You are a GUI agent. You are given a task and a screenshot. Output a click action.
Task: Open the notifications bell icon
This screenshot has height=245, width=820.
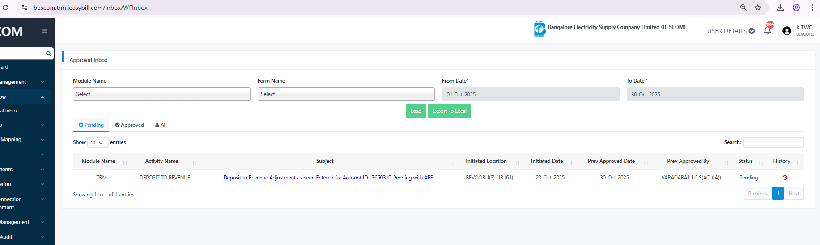click(x=768, y=30)
